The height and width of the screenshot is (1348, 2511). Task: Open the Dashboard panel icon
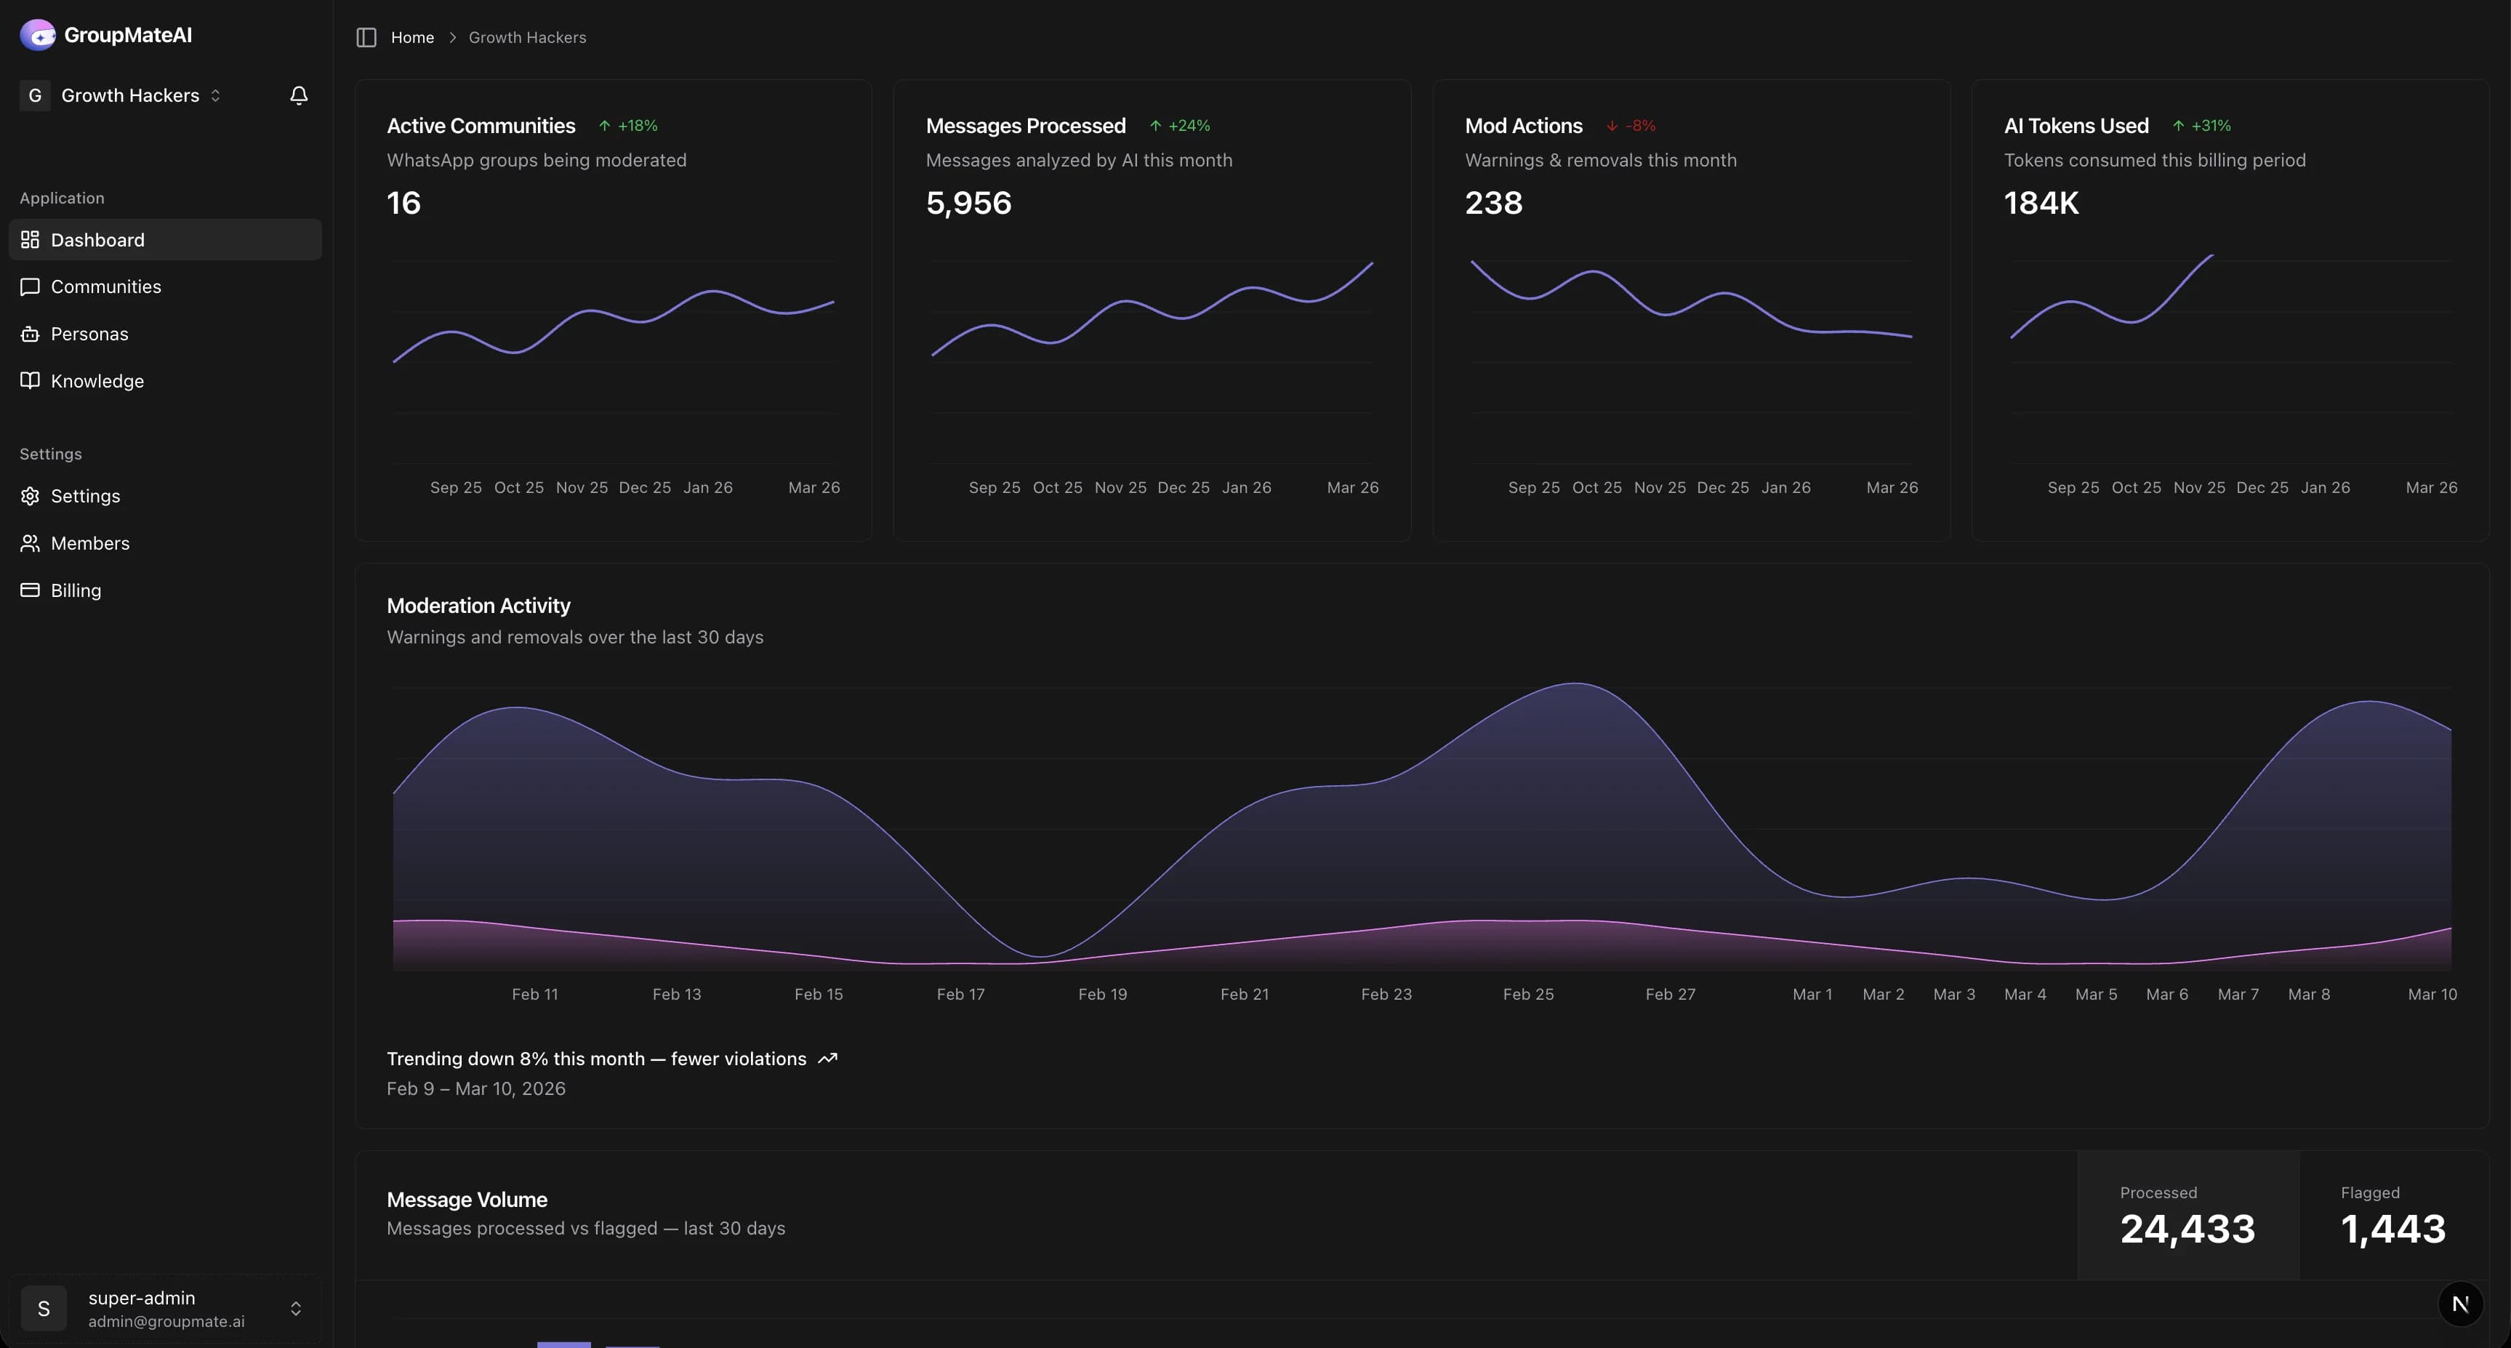(x=29, y=240)
